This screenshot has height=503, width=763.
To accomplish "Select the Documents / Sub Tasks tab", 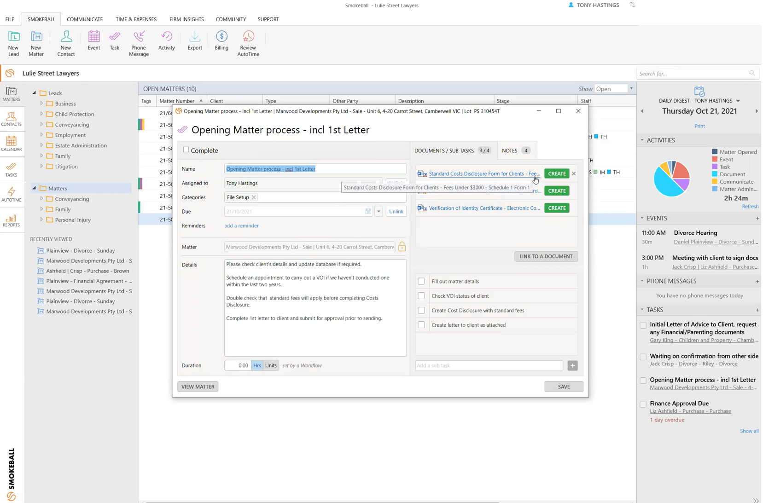I will 453,150.
